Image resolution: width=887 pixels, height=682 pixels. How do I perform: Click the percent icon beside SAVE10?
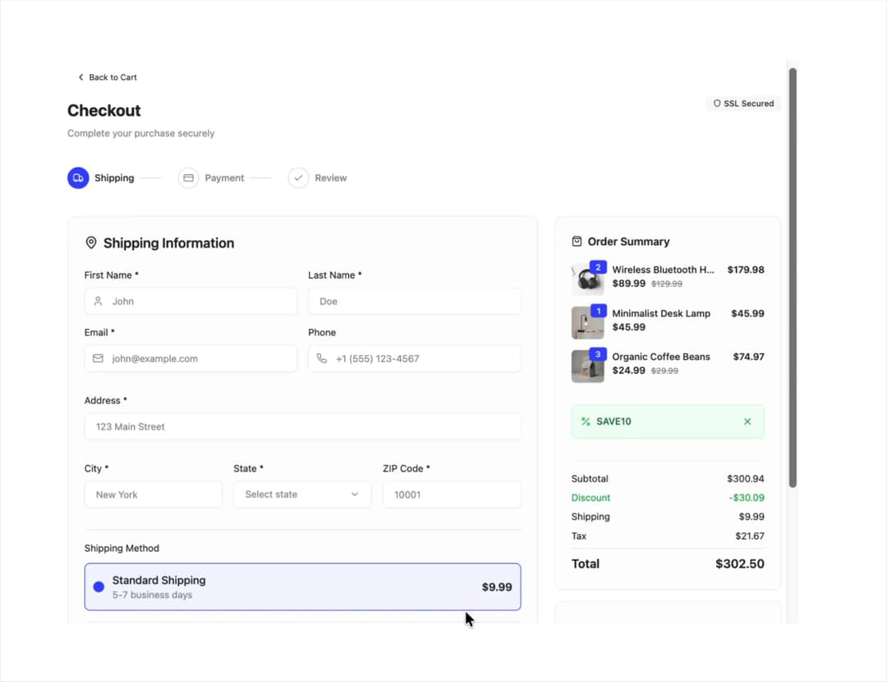(x=586, y=422)
